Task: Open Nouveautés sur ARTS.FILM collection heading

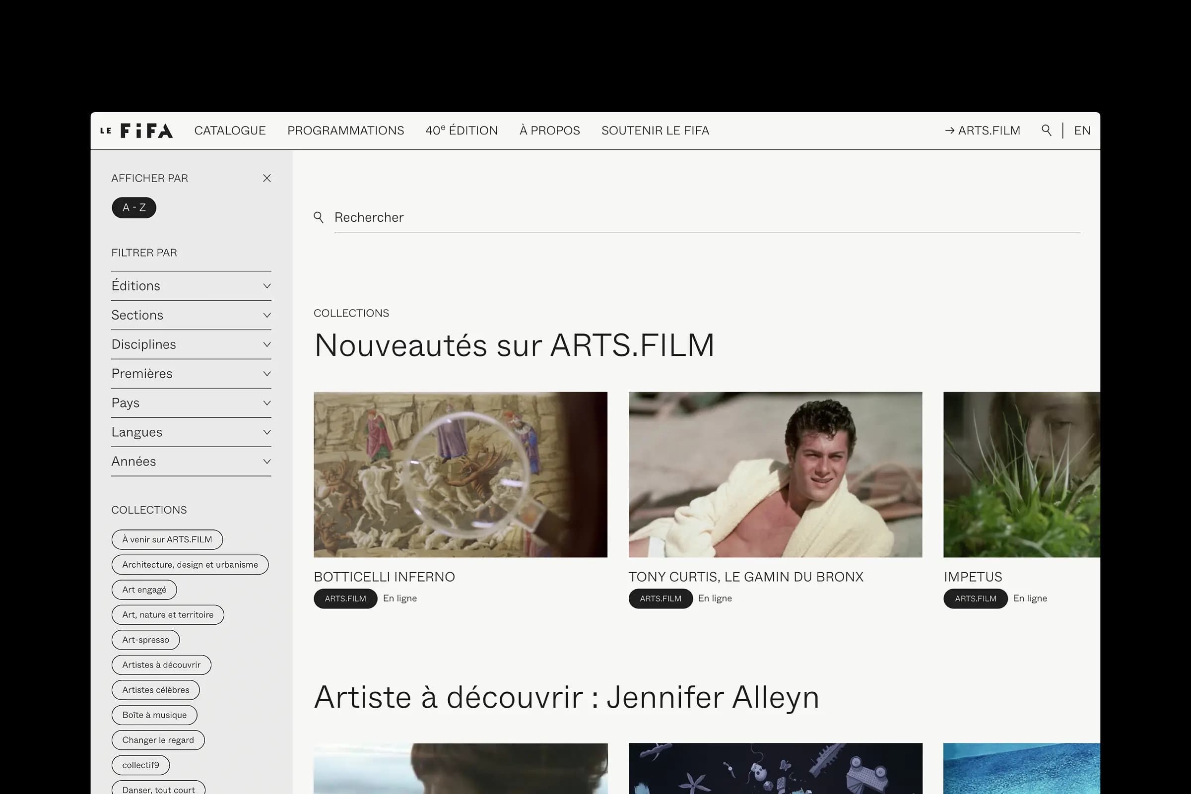Action: (x=514, y=345)
